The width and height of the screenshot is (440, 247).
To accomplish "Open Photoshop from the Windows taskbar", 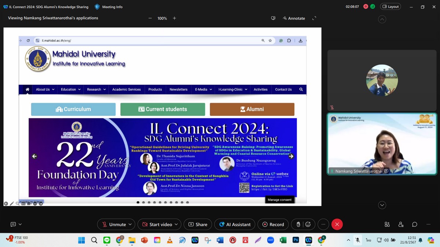I will pos(296,240).
